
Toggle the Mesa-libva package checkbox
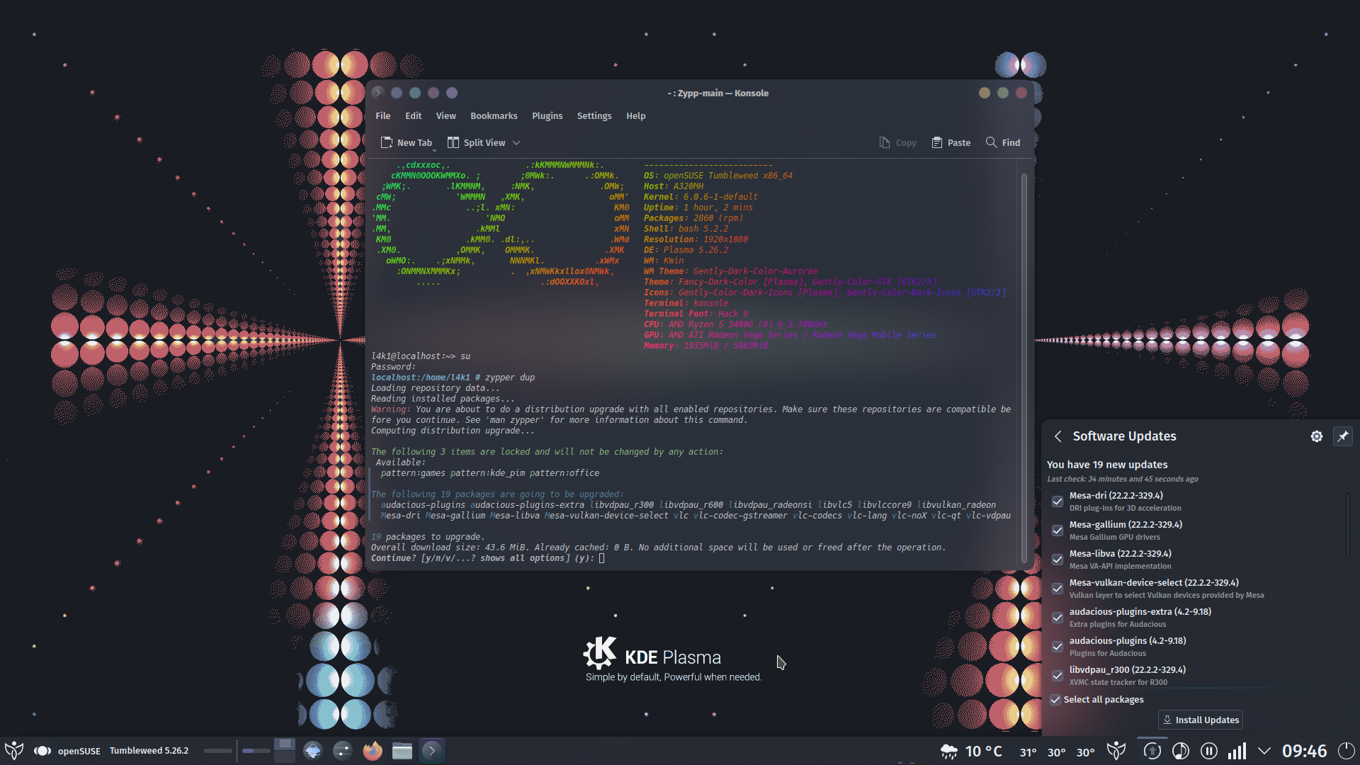click(1057, 560)
